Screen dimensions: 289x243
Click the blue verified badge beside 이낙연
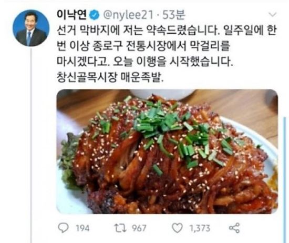pyautogui.click(x=95, y=15)
